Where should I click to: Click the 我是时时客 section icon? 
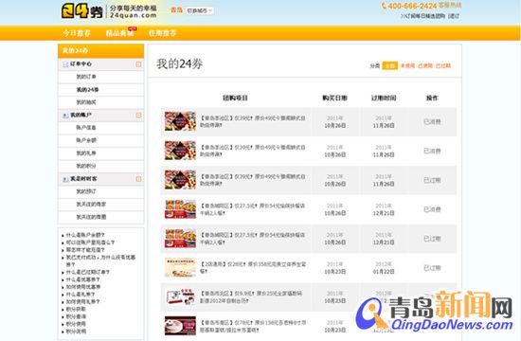click(65, 179)
